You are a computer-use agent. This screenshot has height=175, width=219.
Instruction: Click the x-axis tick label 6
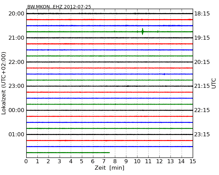pyautogui.click(x=93, y=162)
